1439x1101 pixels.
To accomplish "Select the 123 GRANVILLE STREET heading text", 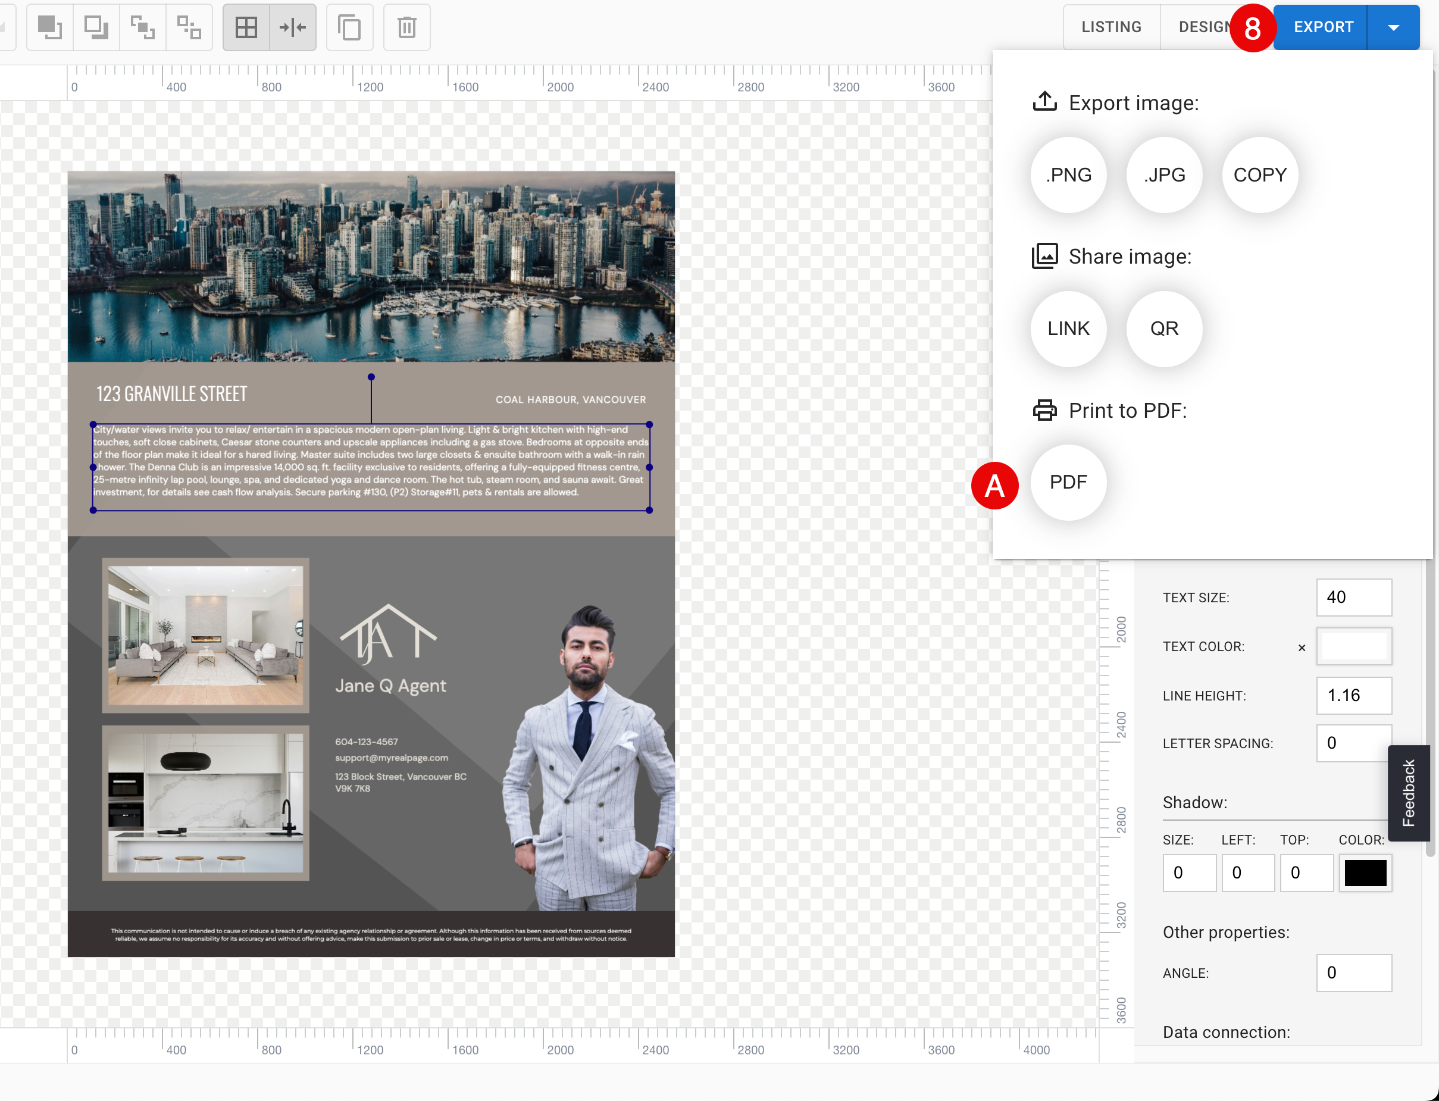I will tap(171, 394).
